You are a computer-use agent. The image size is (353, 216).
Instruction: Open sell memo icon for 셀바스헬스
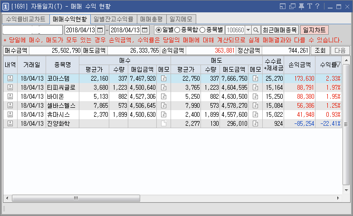click(255, 105)
